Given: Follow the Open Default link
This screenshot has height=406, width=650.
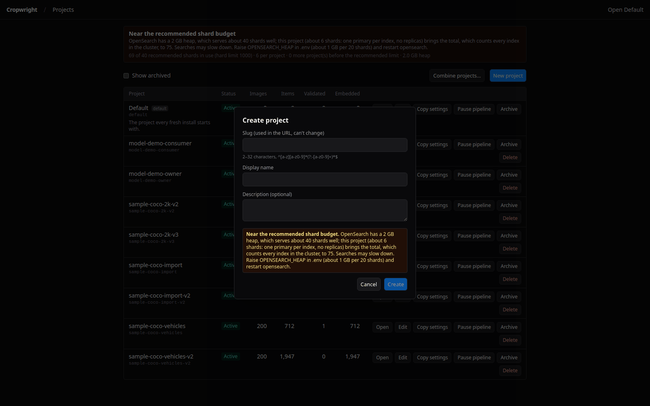Looking at the screenshot, I should [625, 10].
